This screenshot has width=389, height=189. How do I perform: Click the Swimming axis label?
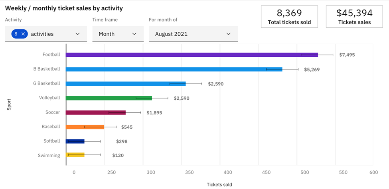(x=49, y=155)
